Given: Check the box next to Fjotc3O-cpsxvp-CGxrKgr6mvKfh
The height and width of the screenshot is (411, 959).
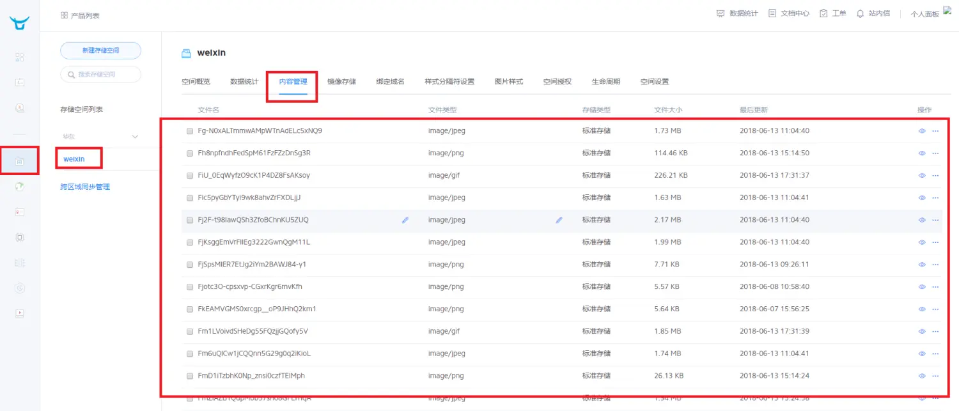Looking at the screenshot, I should [190, 287].
